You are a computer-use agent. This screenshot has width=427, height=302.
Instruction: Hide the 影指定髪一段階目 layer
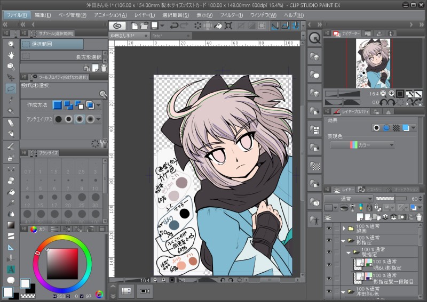point(329,279)
